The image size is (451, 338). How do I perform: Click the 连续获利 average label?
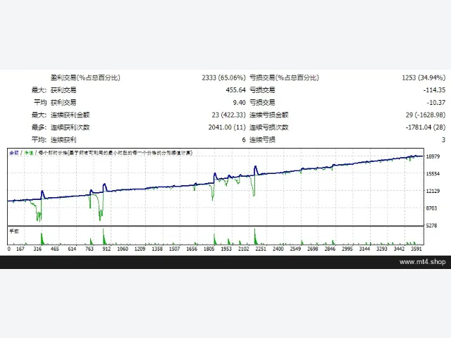point(63,139)
